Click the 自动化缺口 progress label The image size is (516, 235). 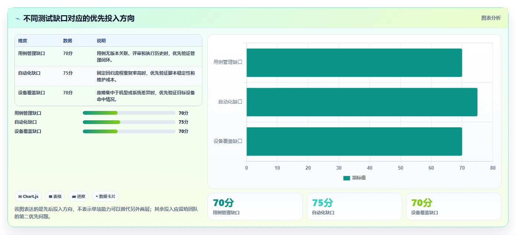click(x=26, y=122)
